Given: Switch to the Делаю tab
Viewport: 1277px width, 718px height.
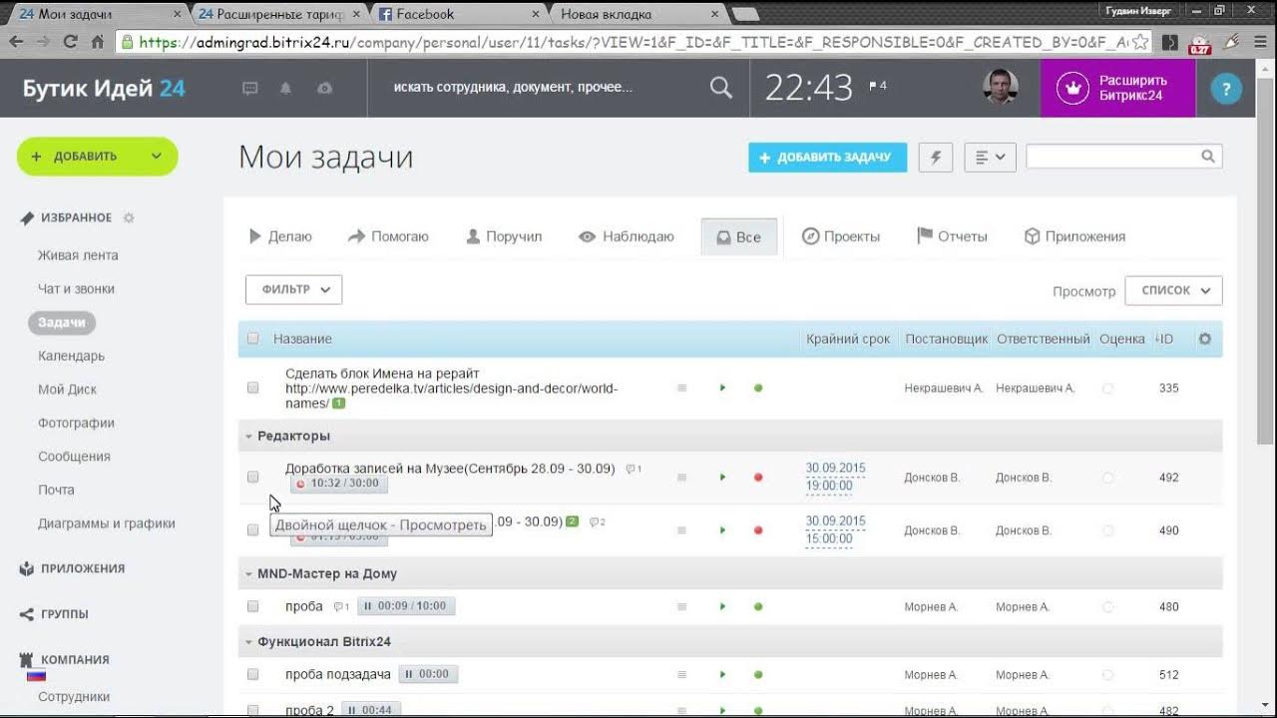Looking at the screenshot, I should [x=280, y=236].
